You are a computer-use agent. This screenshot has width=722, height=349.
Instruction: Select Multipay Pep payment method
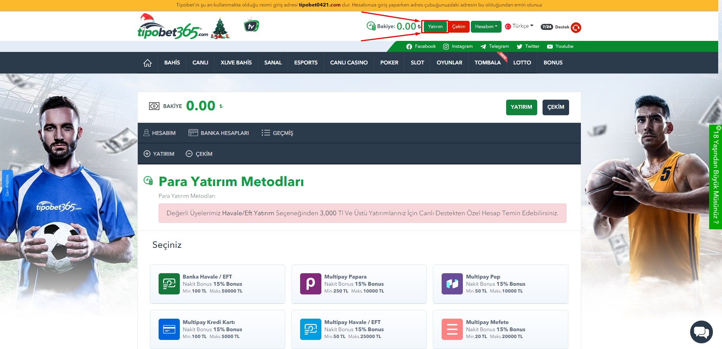point(500,284)
